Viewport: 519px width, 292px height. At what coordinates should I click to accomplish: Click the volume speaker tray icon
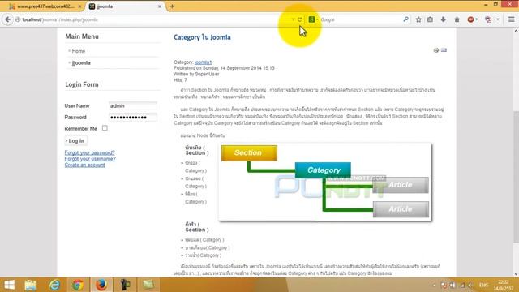pyautogui.click(x=470, y=285)
